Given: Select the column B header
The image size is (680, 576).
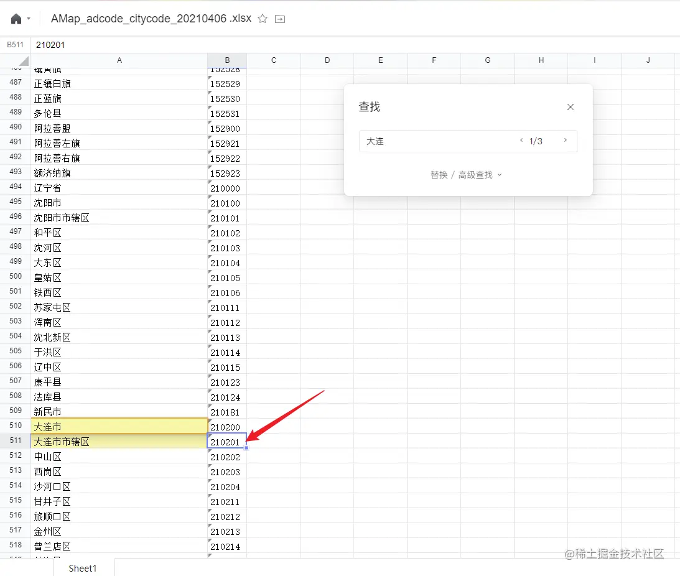Looking at the screenshot, I should (x=227, y=60).
